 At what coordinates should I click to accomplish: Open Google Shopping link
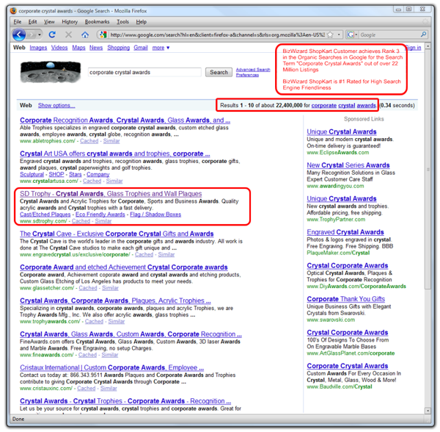pos(118,48)
